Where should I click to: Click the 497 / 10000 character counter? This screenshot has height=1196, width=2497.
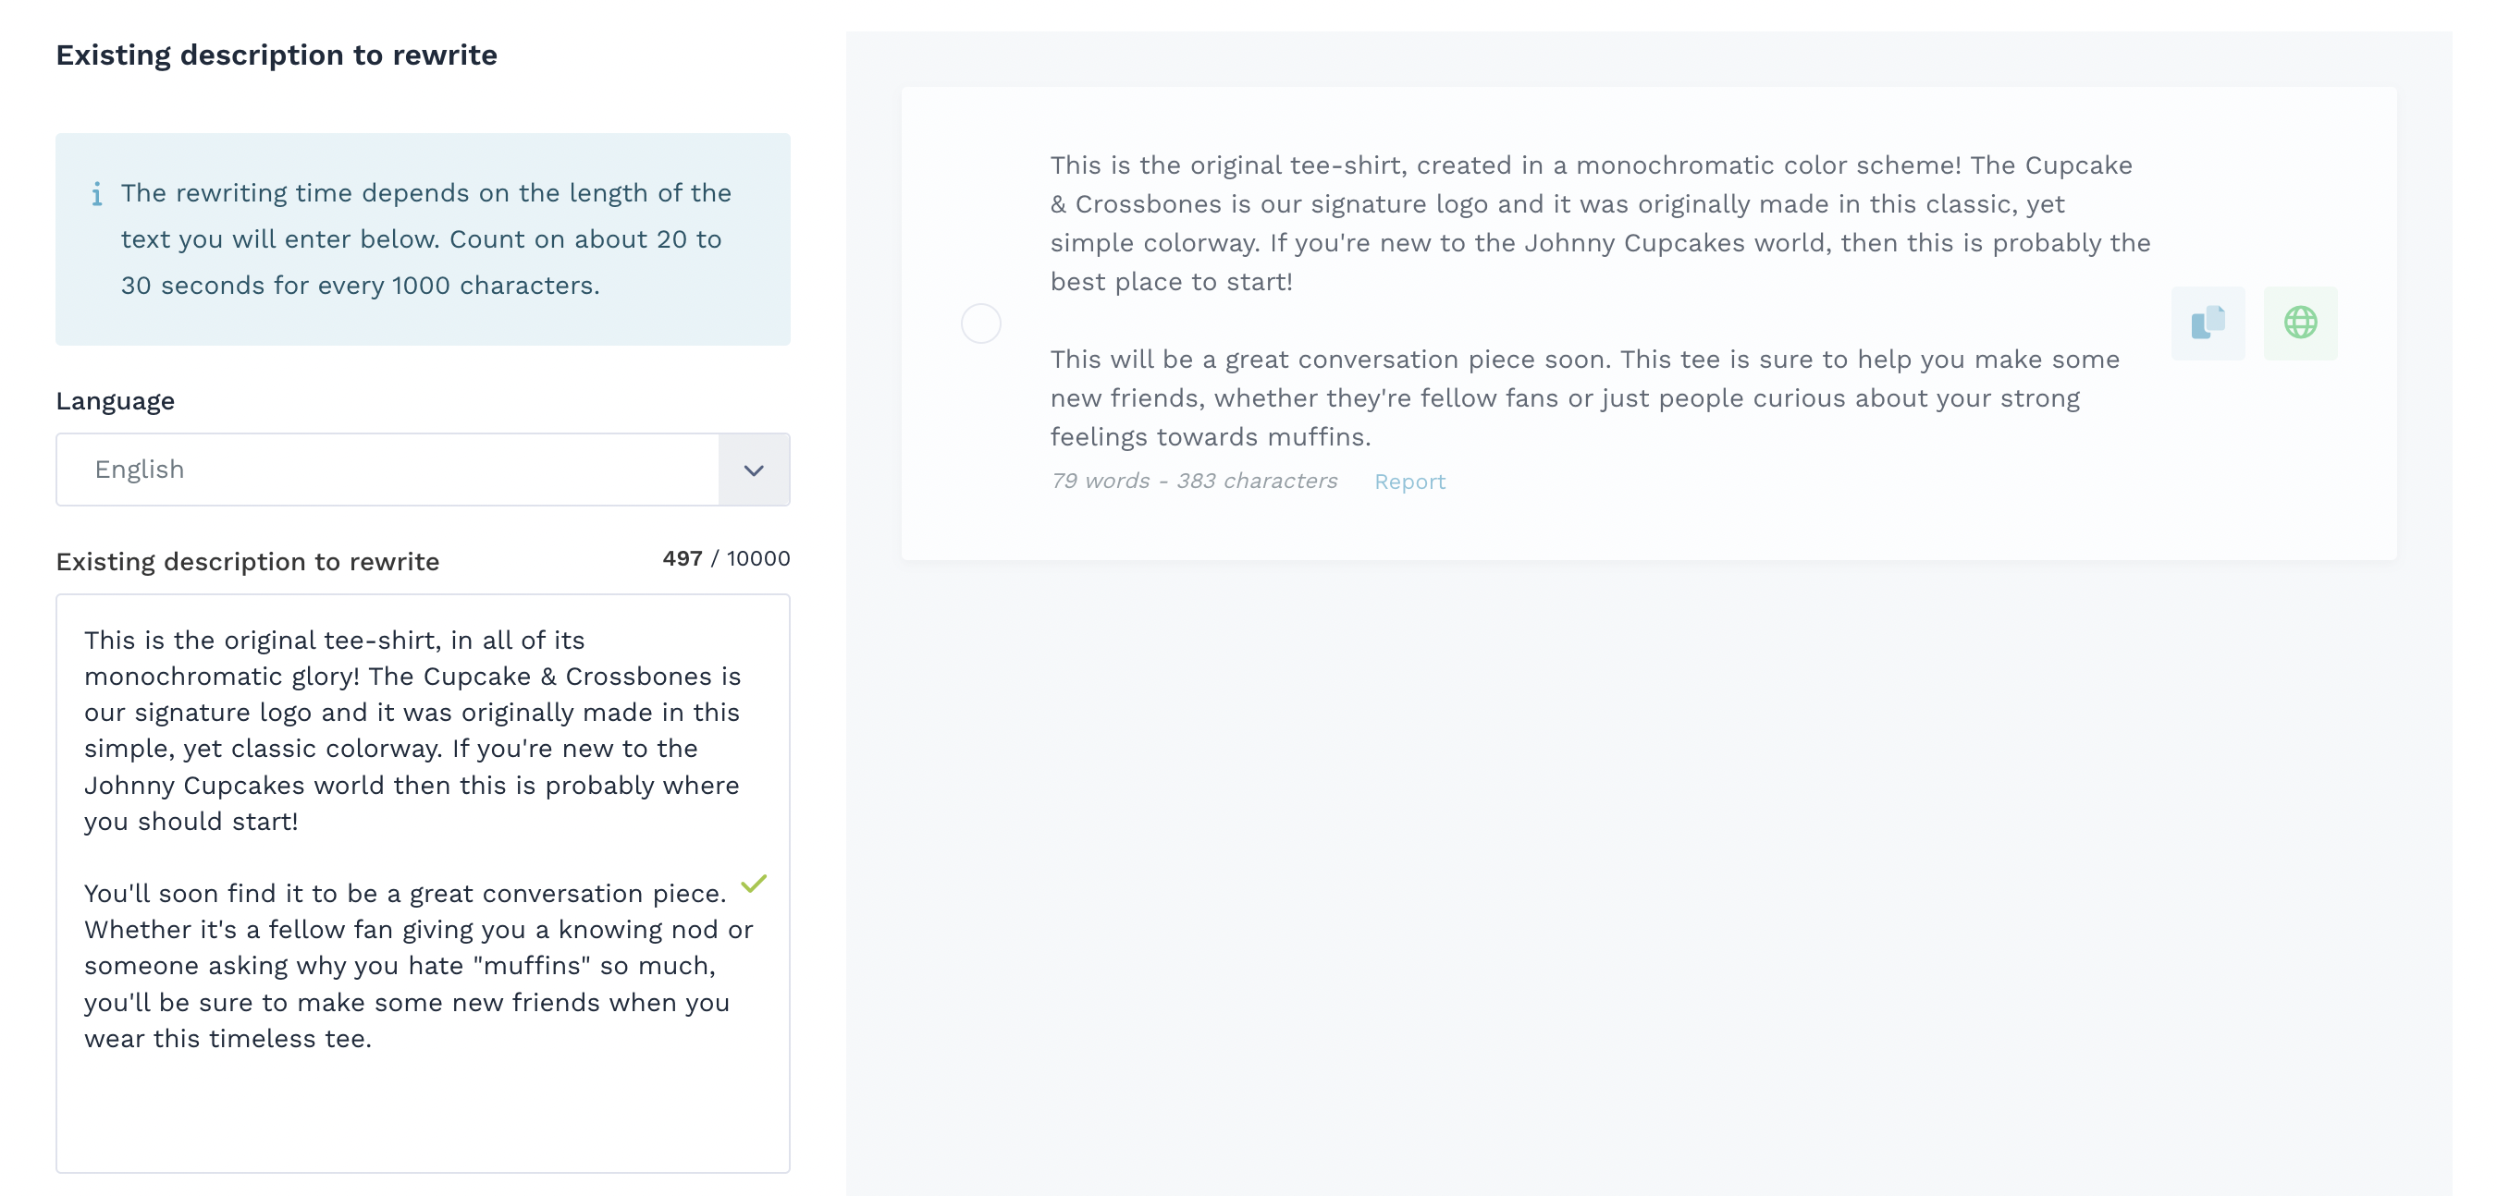pos(726,559)
